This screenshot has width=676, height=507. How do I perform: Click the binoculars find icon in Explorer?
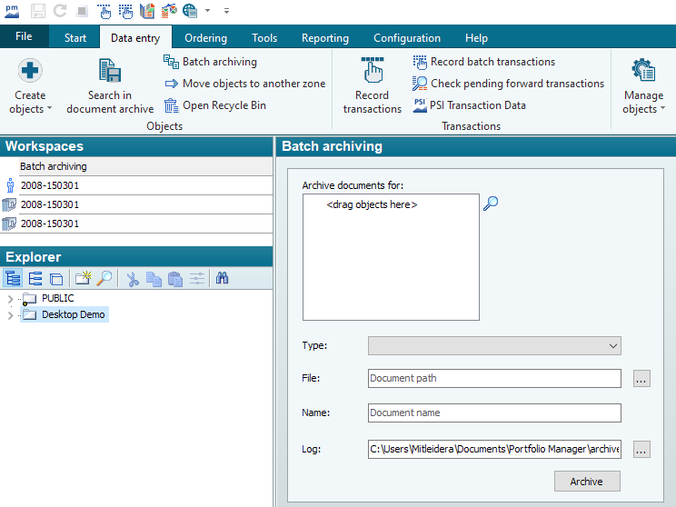(221, 279)
